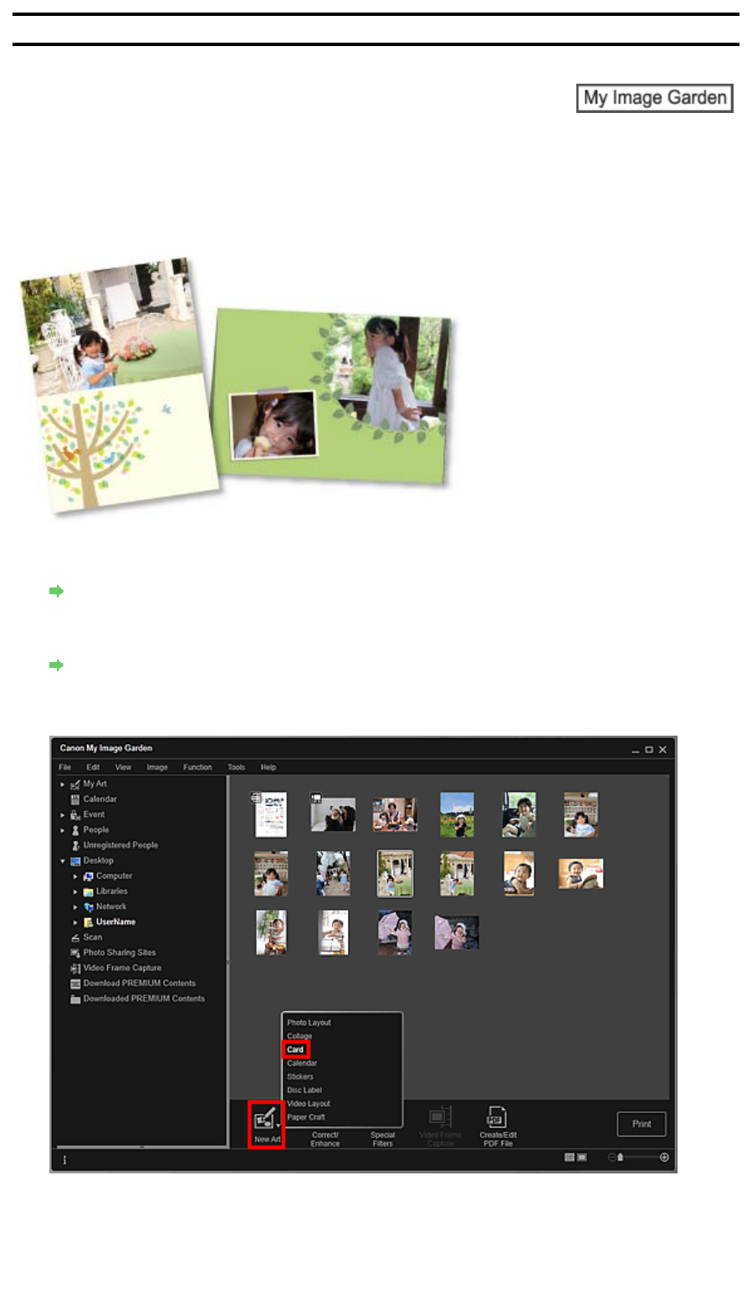Click the zoom in plus icon
Image resolution: width=752 pixels, height=1314 pixels.
click(664, 1157)
